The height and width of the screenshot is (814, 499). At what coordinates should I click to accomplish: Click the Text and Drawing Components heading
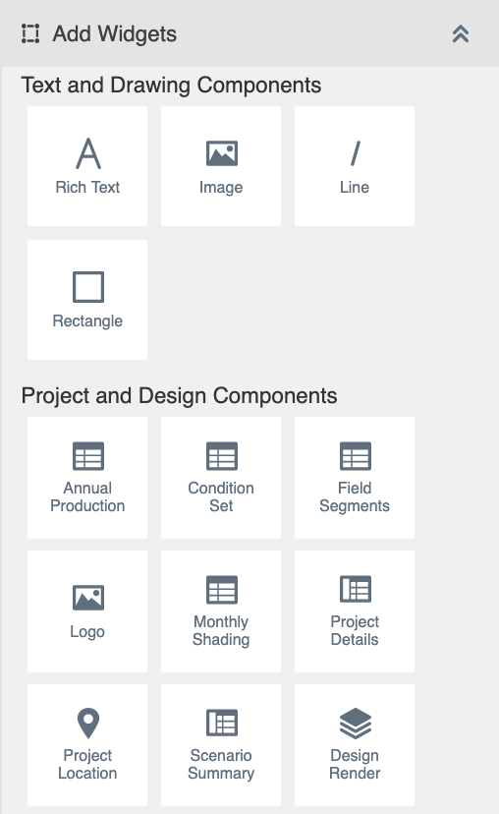click(171, 86)
